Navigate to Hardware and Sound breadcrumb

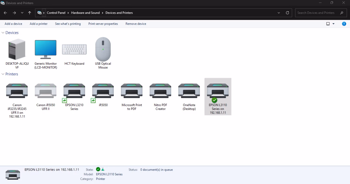(x=85, y=13)
